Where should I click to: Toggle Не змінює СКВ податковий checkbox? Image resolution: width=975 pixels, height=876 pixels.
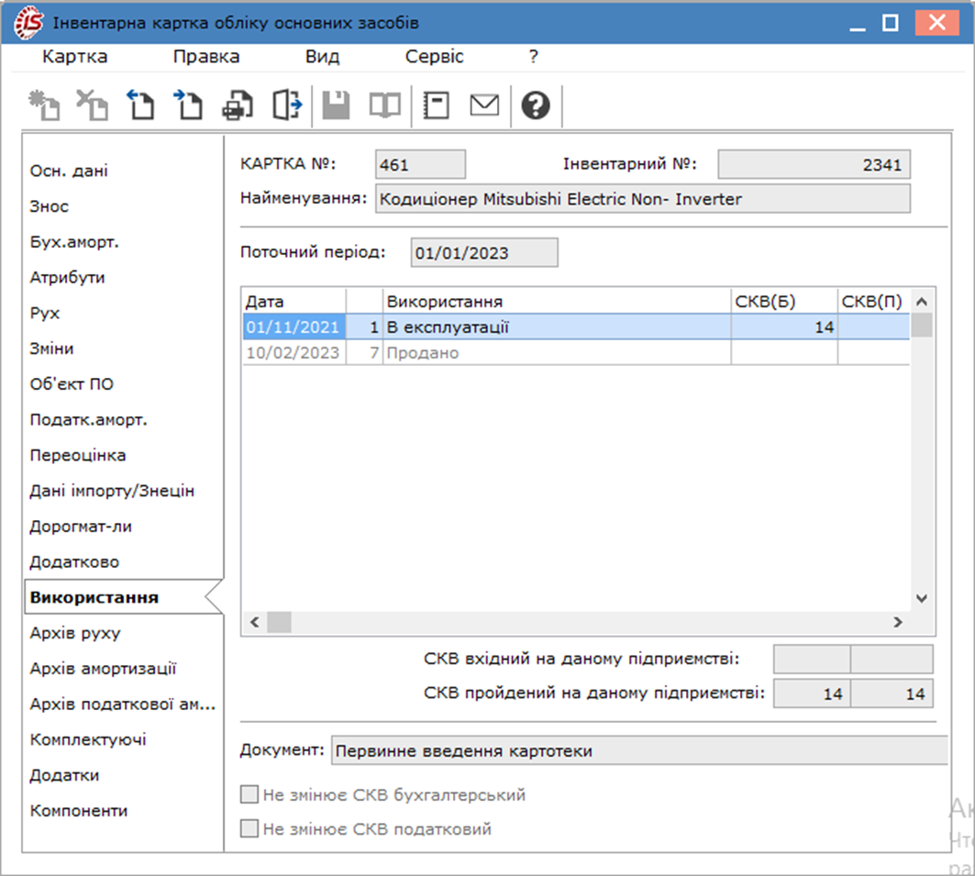249,828
